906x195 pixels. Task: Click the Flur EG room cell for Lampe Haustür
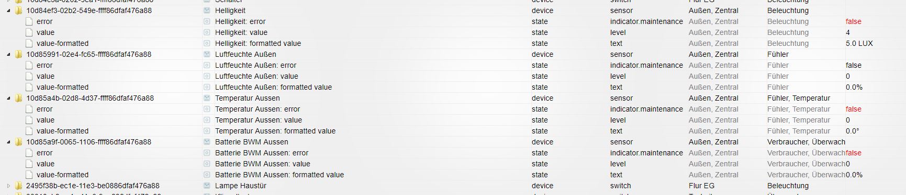pos(701,186)
